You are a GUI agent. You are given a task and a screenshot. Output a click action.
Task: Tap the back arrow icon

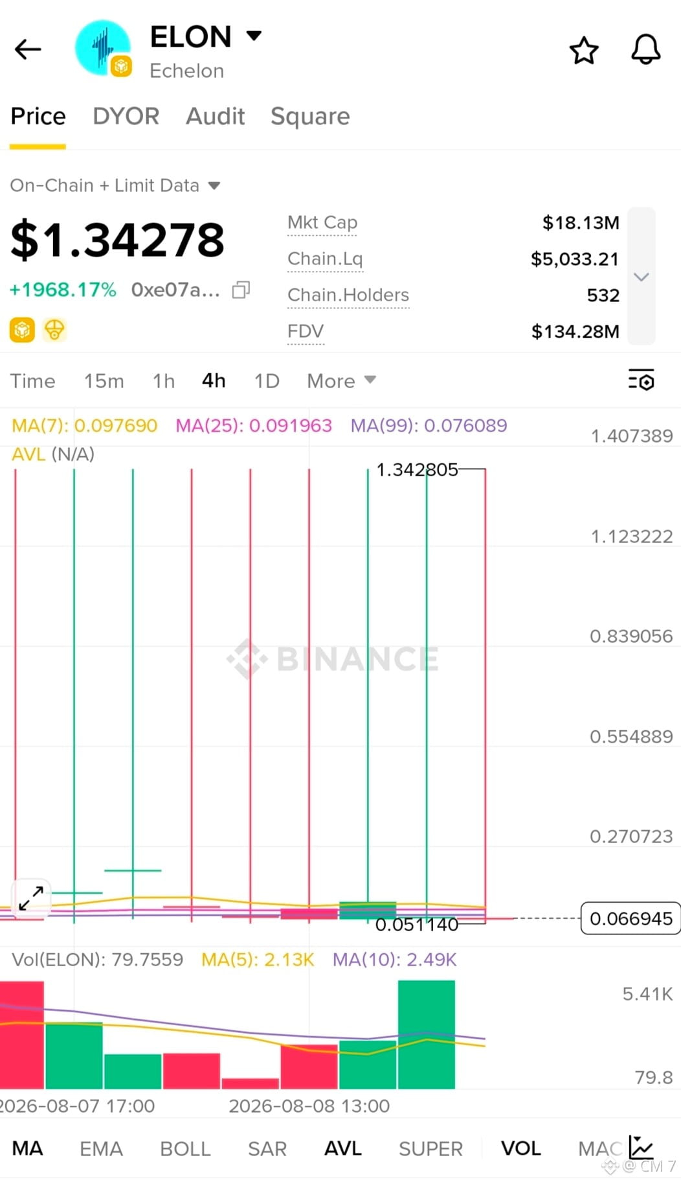[x=28, y=49]
